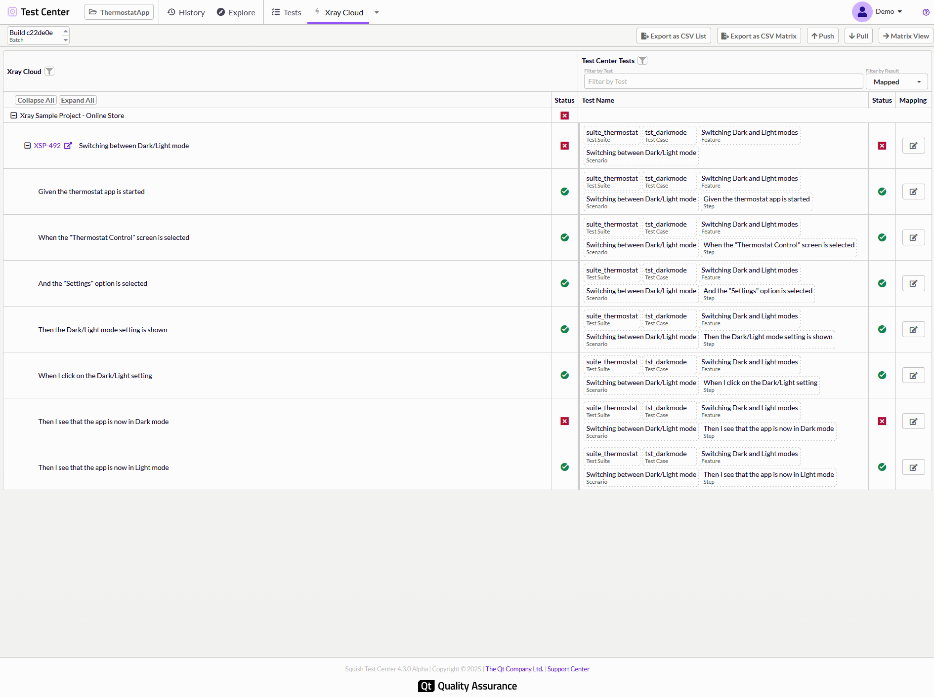
Task: Edit mapping for 'Then I see that the app is now in Light mode'
Action: pos(913,466)
